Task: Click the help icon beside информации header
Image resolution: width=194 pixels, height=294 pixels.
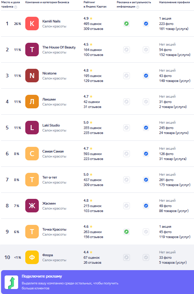Action: [138, 7]
